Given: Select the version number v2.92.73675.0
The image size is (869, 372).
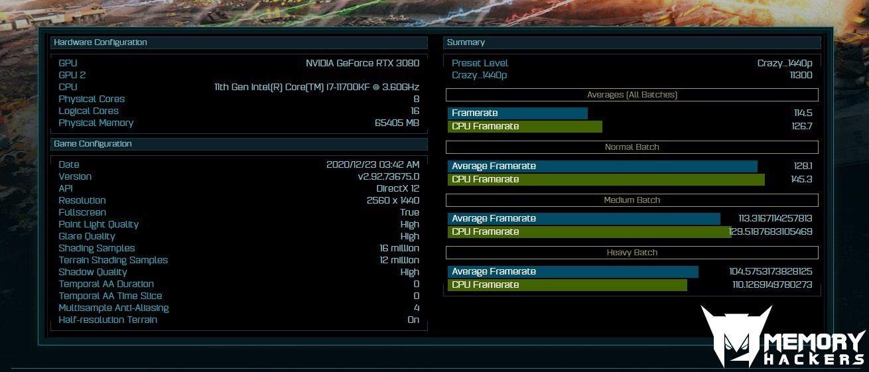Looking at the screenshot, I should [389, 177].
